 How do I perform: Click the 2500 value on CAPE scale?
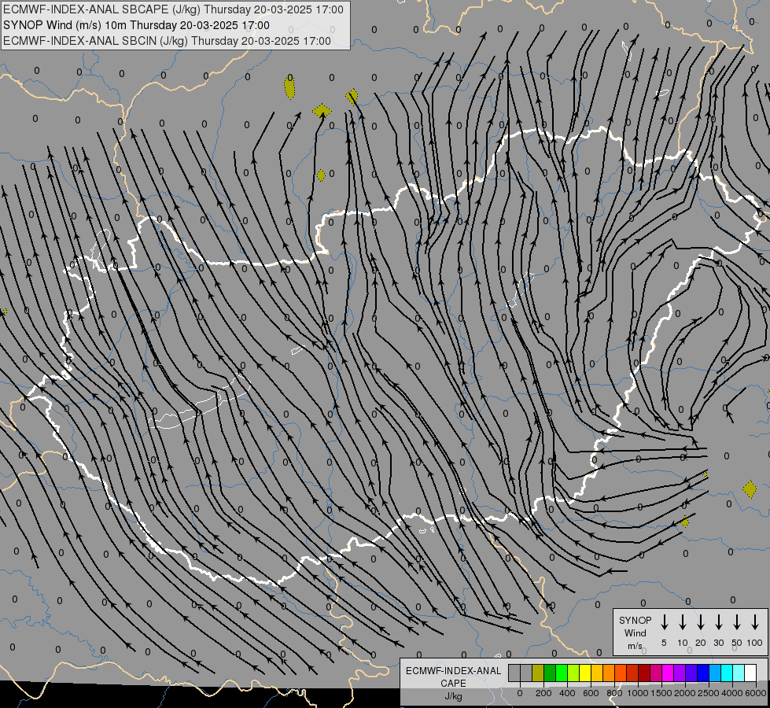point(709,693)
